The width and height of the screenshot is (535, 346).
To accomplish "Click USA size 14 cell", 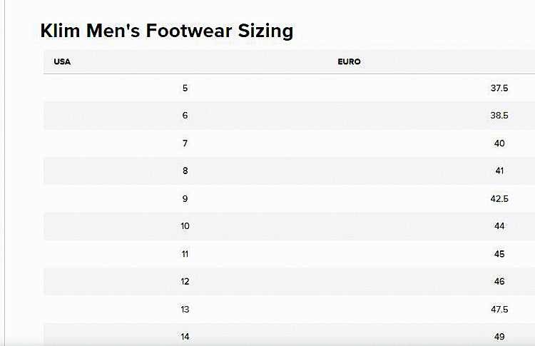I will pyautogui.click(x=185, y=337).
